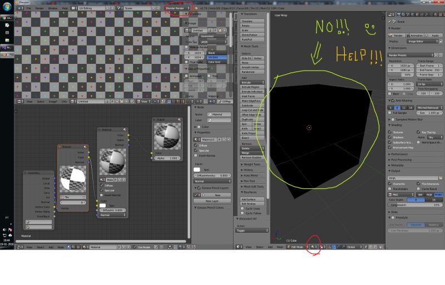The image size is (445, 285).
Task: Click the Animation render button
Action: tap(414, 36)
